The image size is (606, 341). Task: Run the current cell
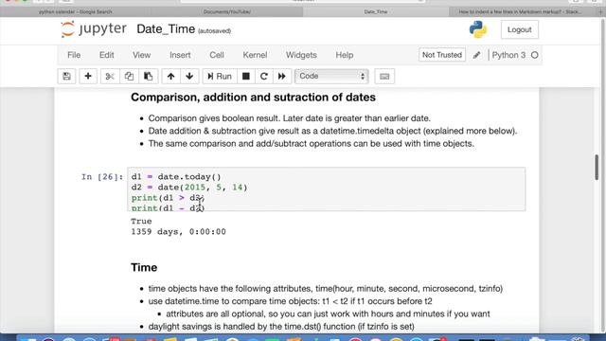219,76
